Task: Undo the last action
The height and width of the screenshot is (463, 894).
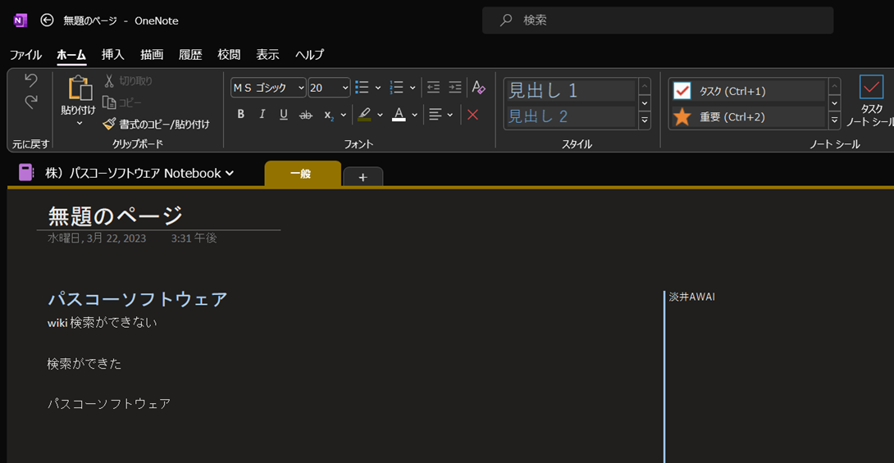Action: (x=31, y=80)
